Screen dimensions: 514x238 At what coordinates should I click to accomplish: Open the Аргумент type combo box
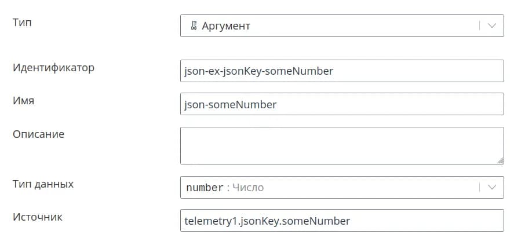click(330, 26)
